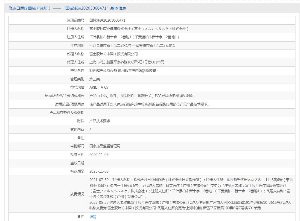Click the intended use text 该产品适用于对人体
The width and height of the screenshot is (300, 221).
149,104
